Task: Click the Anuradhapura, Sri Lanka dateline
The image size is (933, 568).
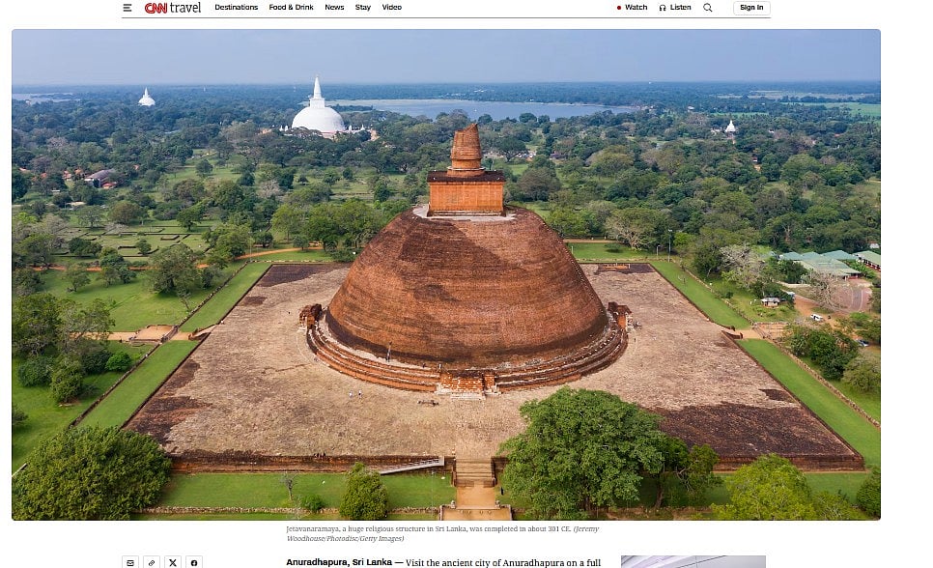Action: point(338,562)
